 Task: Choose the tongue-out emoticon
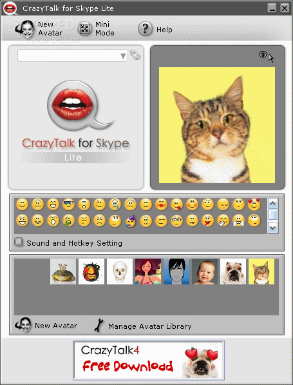(x=177, y=204)
